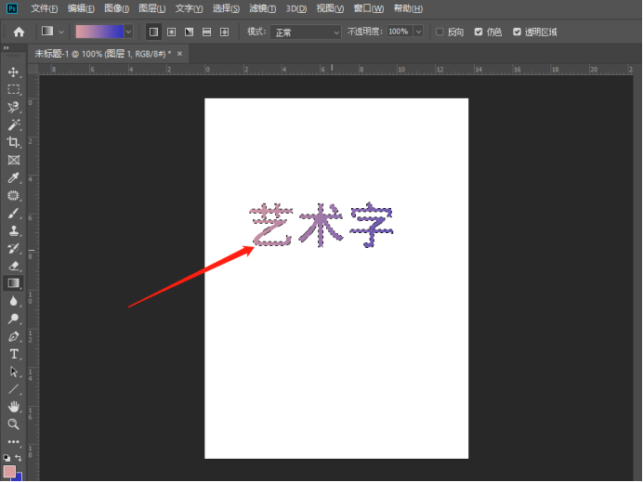Select the Eyedropper tool
Viewport: 643px width, 482px height.
(x=13, y=177)
